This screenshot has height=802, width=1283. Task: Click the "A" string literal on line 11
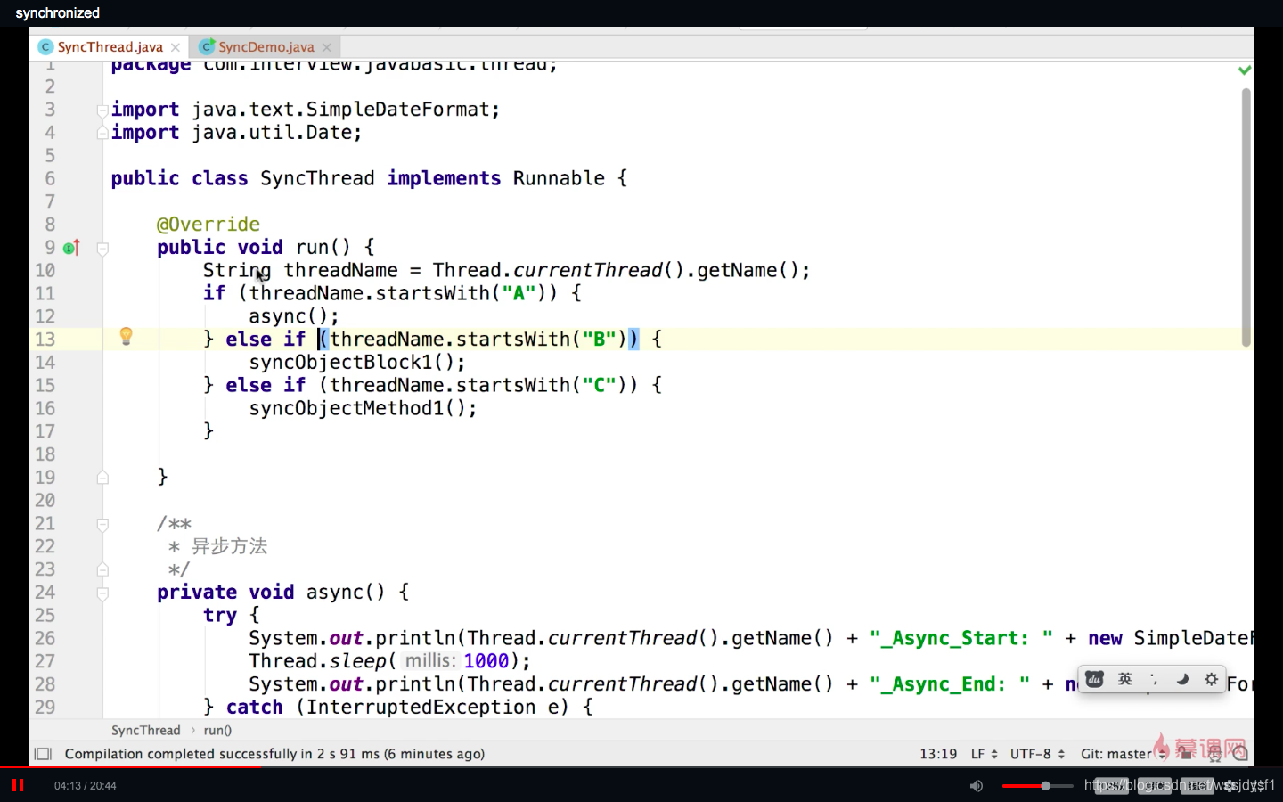click(x=519, y=293)
